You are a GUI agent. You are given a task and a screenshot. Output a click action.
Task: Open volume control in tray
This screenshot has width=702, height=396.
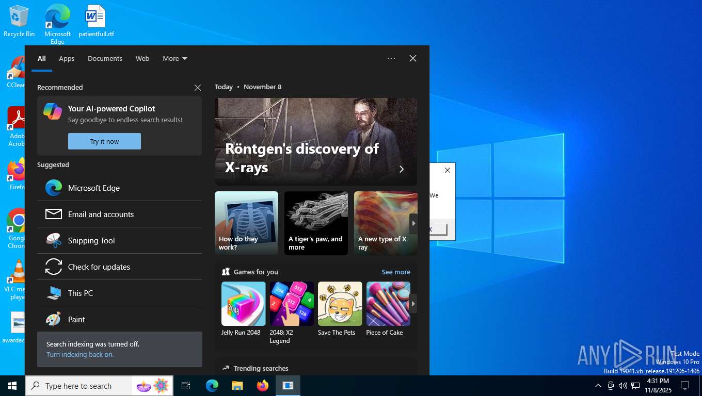pyautogui.click(x=623, y=386)
